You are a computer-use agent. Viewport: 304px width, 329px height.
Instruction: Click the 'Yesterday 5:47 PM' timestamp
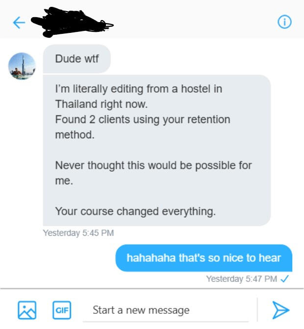click(x=242, y=279)
